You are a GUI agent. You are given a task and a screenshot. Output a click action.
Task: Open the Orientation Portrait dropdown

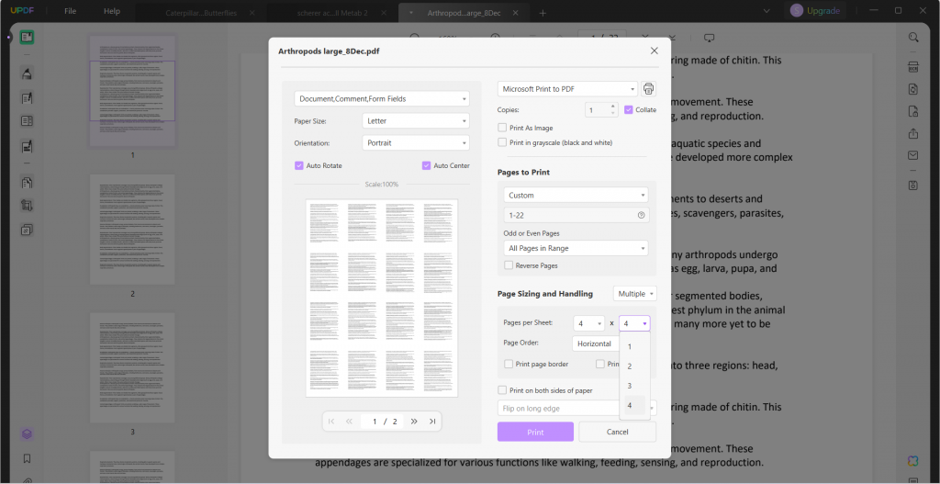[x=416, y=143]
